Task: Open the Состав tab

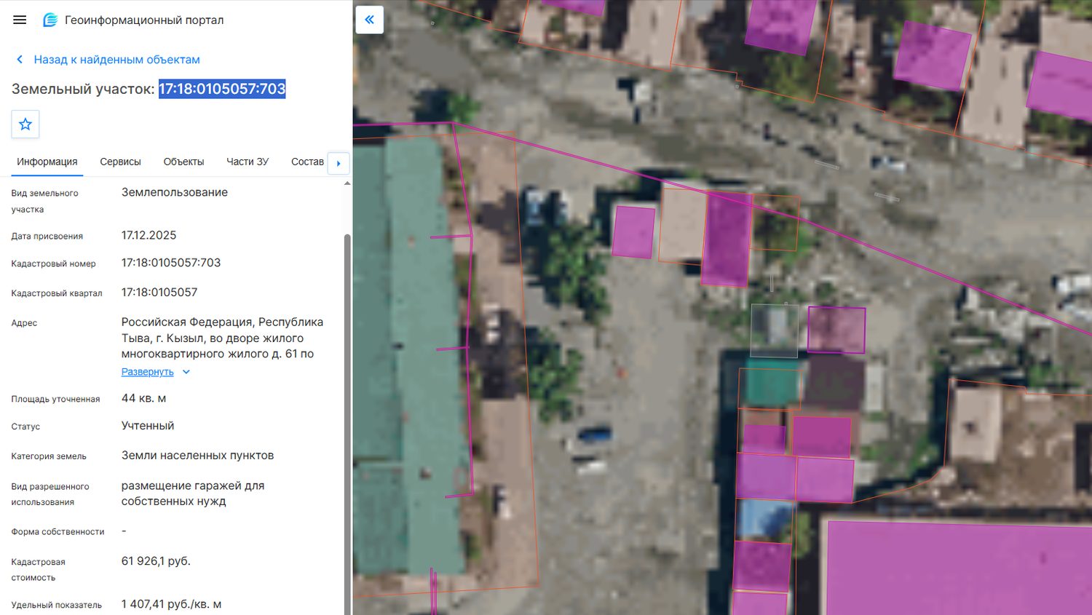Action: (x=307, y=162)
